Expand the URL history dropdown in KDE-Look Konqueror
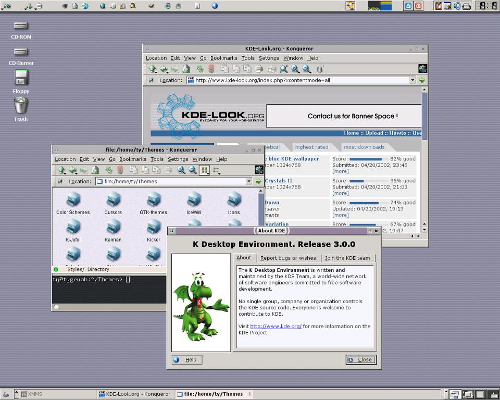Image resolution: width=500 pixels, height=400 pixels. 413,80
